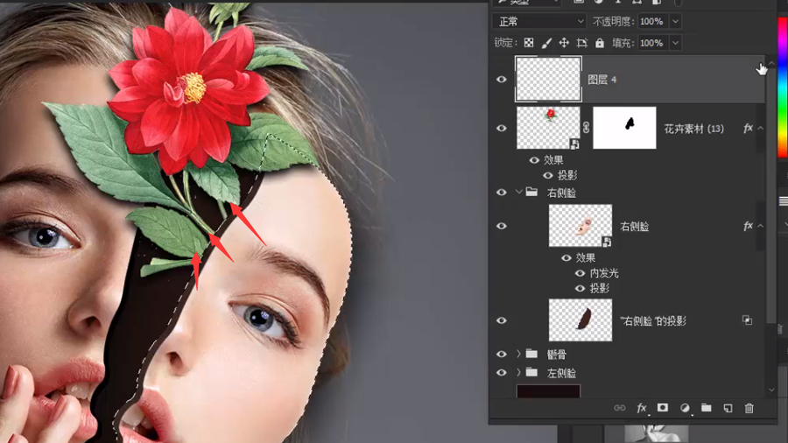Open the 不透明度 opacity dropdown arrow

(676, 21)
